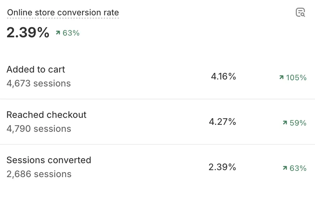Select the 59% change value
The image size is (315, 212).
coord(298,123)
